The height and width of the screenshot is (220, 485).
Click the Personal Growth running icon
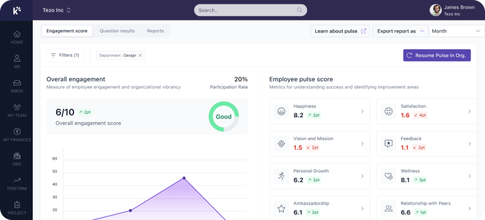pyautogui.click(x=281, y=176)
